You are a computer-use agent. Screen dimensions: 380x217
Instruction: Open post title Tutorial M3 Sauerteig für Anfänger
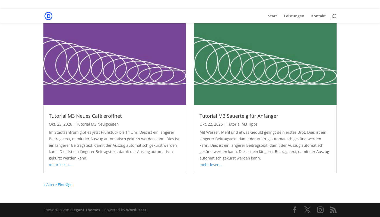(239, 116)
